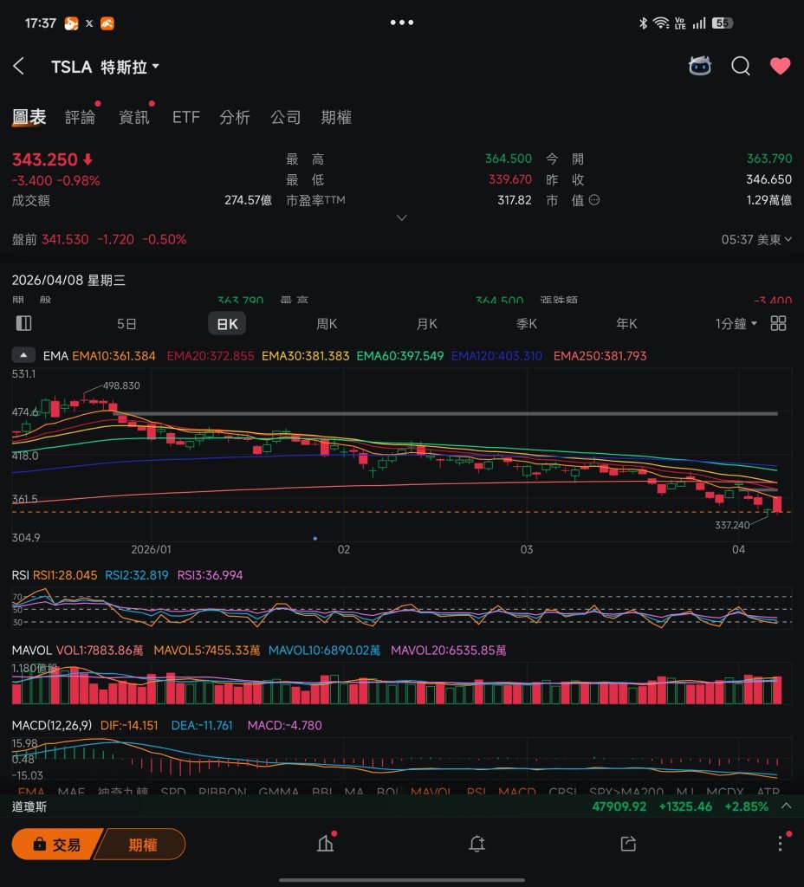Select the 日K chart period
The width and height of the screenshot is (804, 887).
[227, 324]
